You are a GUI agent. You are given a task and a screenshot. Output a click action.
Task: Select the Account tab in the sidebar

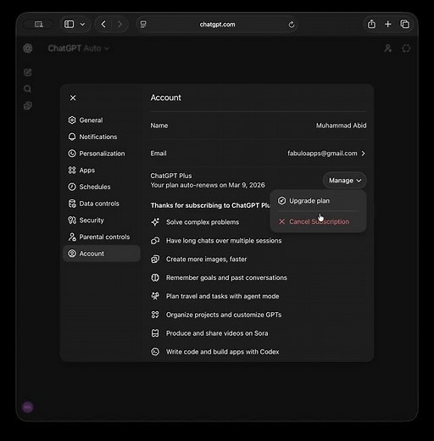tap(102, 254)
